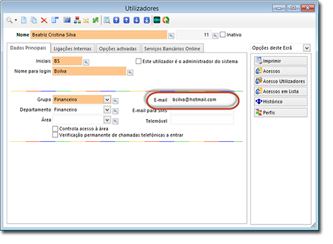This screenshot has width=333, height=244.
Task: Click lookup icon beside Departamento dropdown
Action: (115, 111)
